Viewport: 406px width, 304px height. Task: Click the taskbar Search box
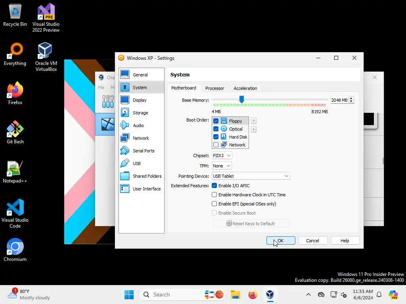coord(183,294)
